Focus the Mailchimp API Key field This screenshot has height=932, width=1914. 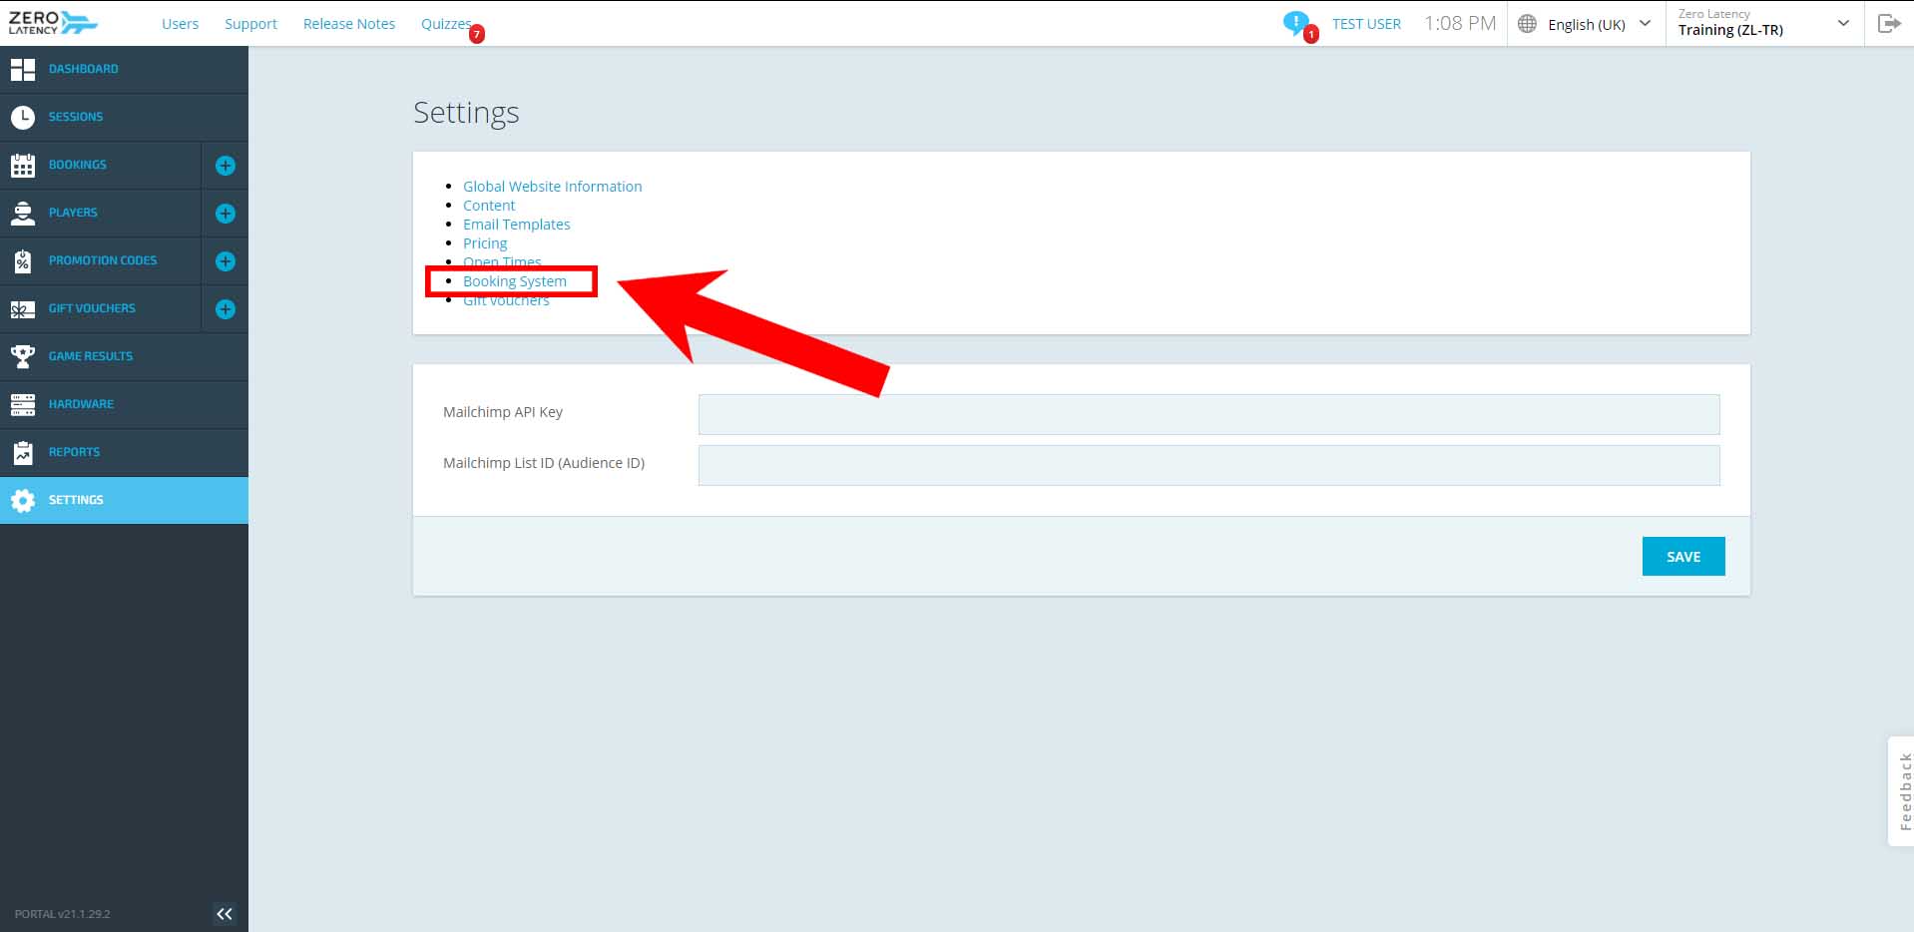tap(1208, 414)
